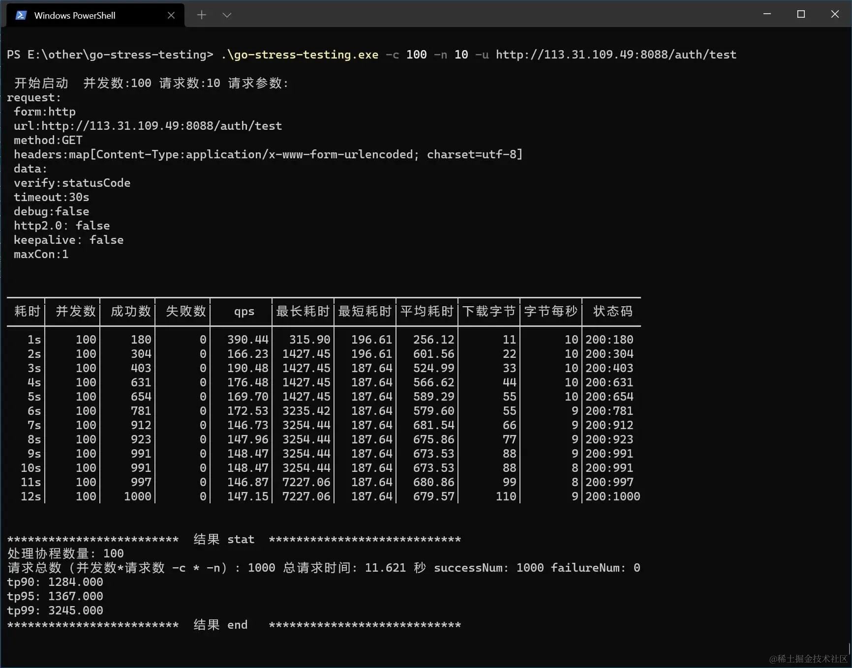This screenshot has width=852, height=668.
Task: Click the command text .\go-stress-testing.exe
Action: [300, 55]
